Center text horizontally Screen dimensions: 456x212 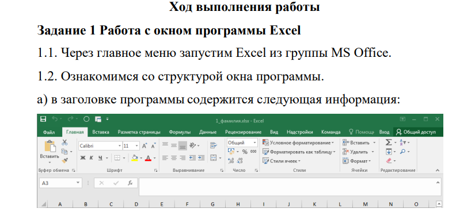pos(174,158)
